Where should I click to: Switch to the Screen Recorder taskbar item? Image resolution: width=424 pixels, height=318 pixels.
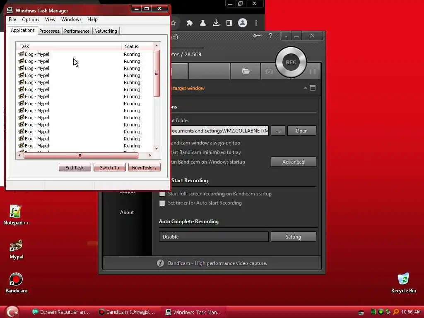click(x=61, y=312)
